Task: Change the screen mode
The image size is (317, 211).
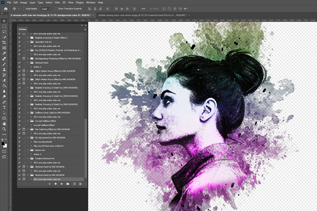Action: (4, 157)
